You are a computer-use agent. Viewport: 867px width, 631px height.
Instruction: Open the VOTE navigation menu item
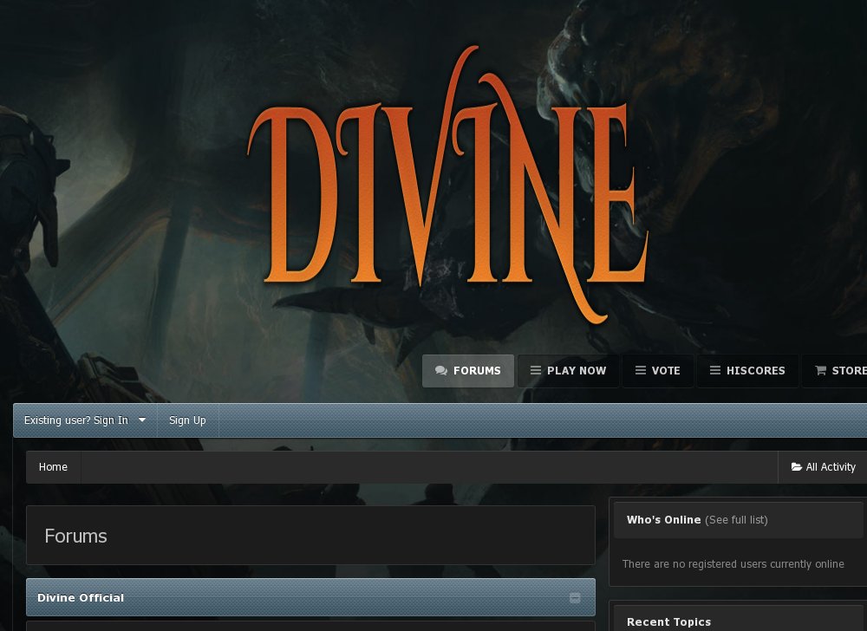tap(658, 370)
